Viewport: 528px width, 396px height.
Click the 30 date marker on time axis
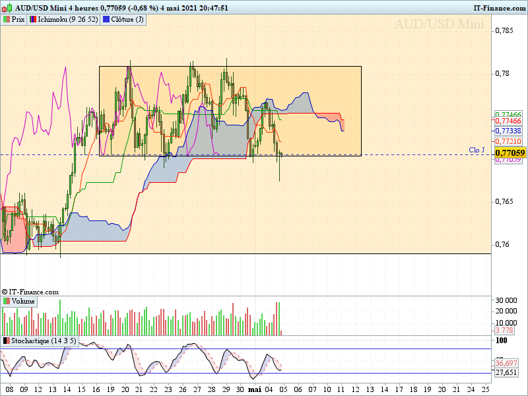click(240, 389)
